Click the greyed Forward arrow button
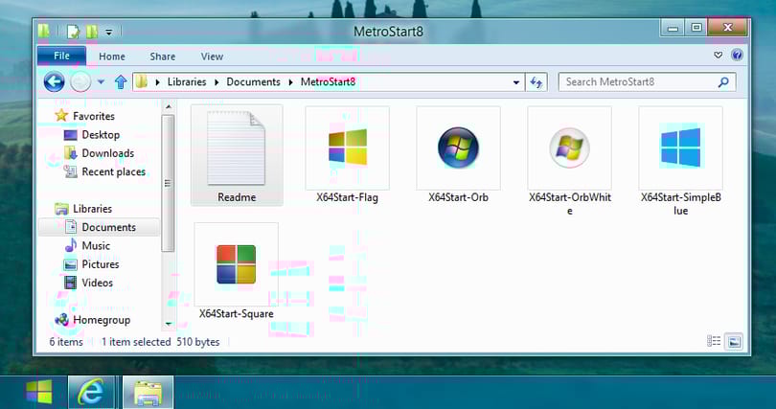Image resolution: width=776 pixels, height=409 pixels. tap(80, 81)
